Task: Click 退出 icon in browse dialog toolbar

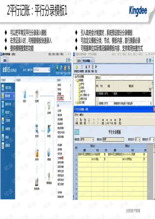Action: [x=120, y=120]
